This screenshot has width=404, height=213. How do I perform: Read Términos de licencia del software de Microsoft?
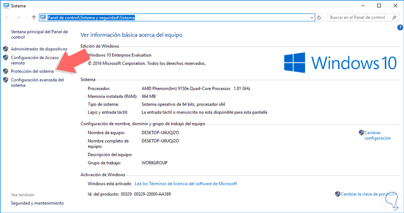[x=186, y=184]
